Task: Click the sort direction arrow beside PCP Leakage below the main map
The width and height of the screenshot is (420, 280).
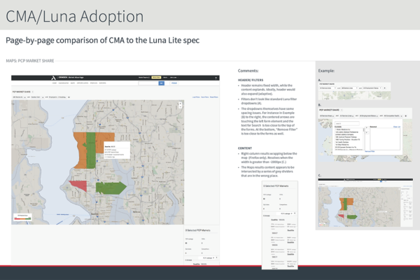Action: [x=217, y=258]
